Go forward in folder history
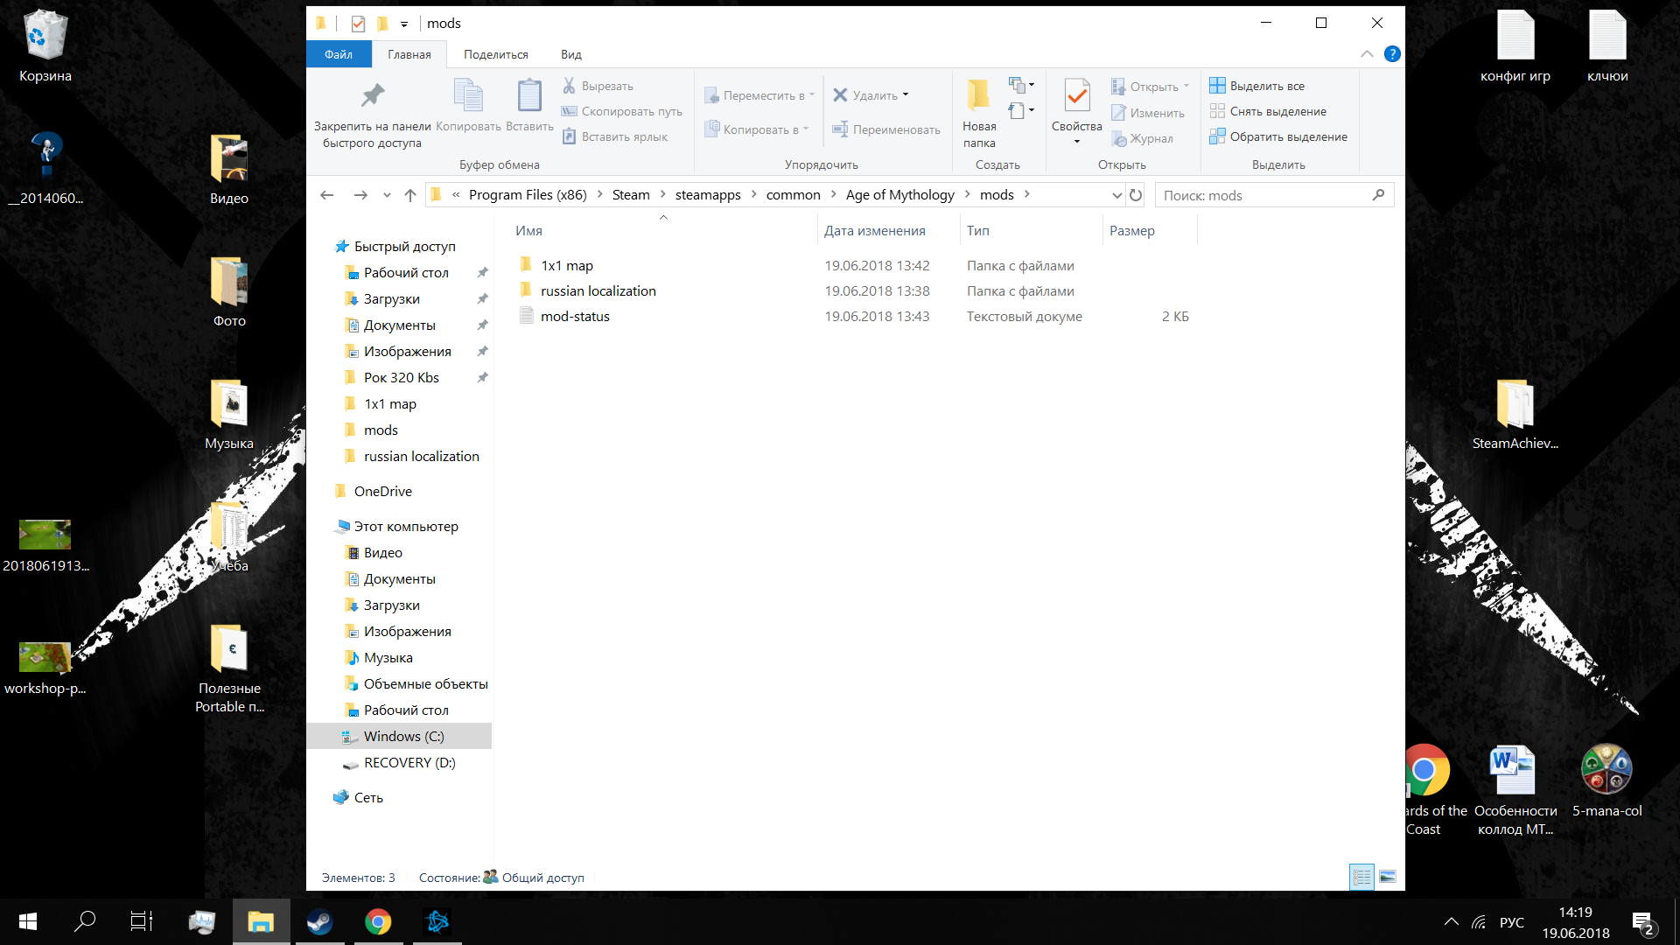Screen dimensions: 1680x945 [360, 195]
